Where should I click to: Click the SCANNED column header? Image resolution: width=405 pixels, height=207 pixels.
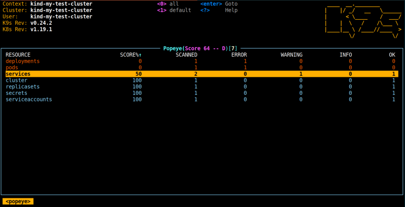tap(186, 55)
